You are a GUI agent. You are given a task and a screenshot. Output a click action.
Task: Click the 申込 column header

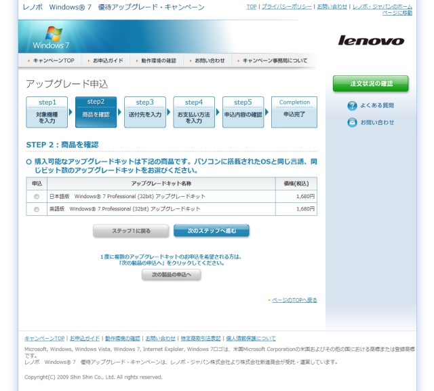(37, 183)
